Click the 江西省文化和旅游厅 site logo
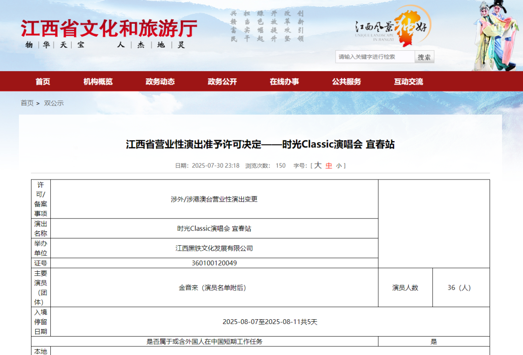The height and width of the screenshot is (355, 523). click(x=109, y=29)
